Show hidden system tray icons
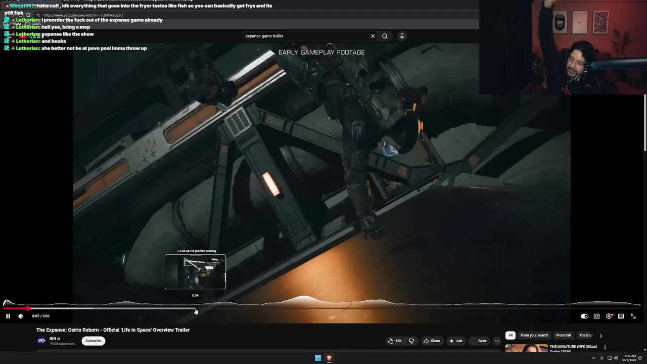 coord(593,358)
